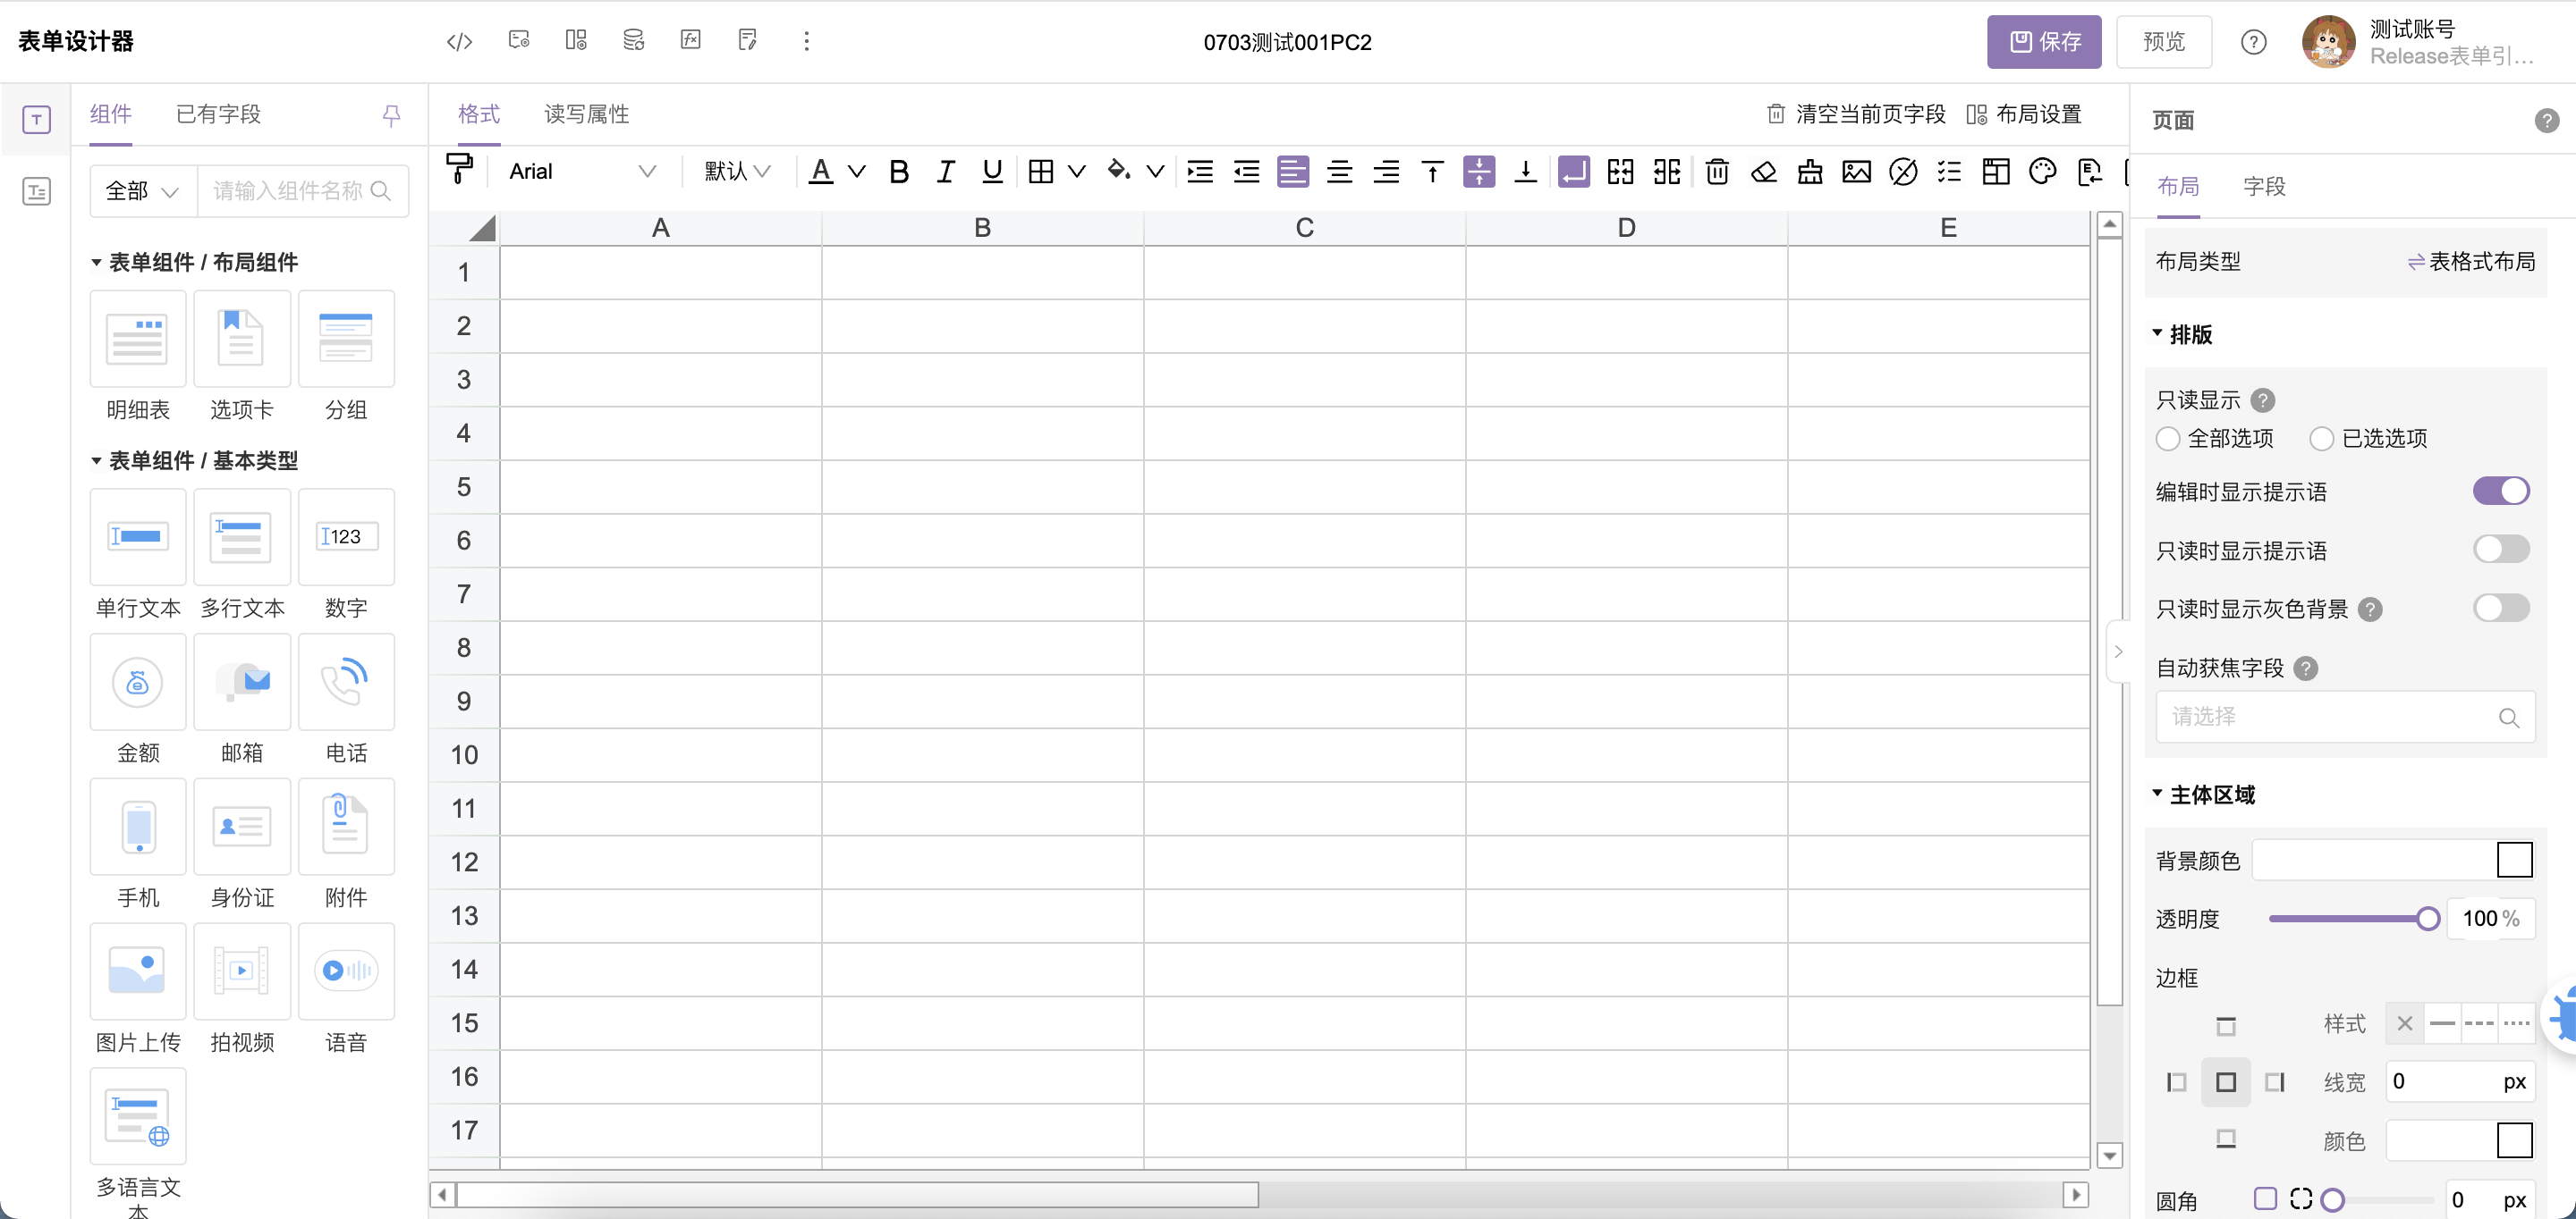
Task: Expand borders dropdown arrow
Action: (1076, 172)
